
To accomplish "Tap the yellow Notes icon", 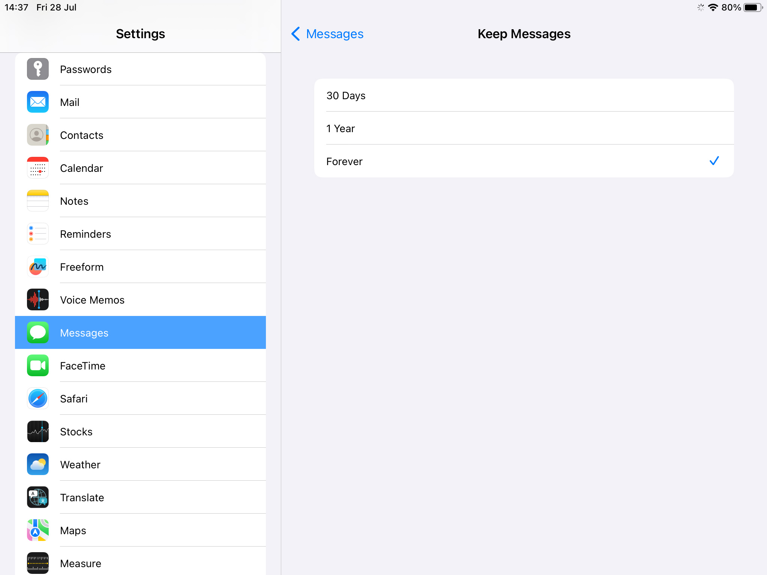I will tap(38, 201).
